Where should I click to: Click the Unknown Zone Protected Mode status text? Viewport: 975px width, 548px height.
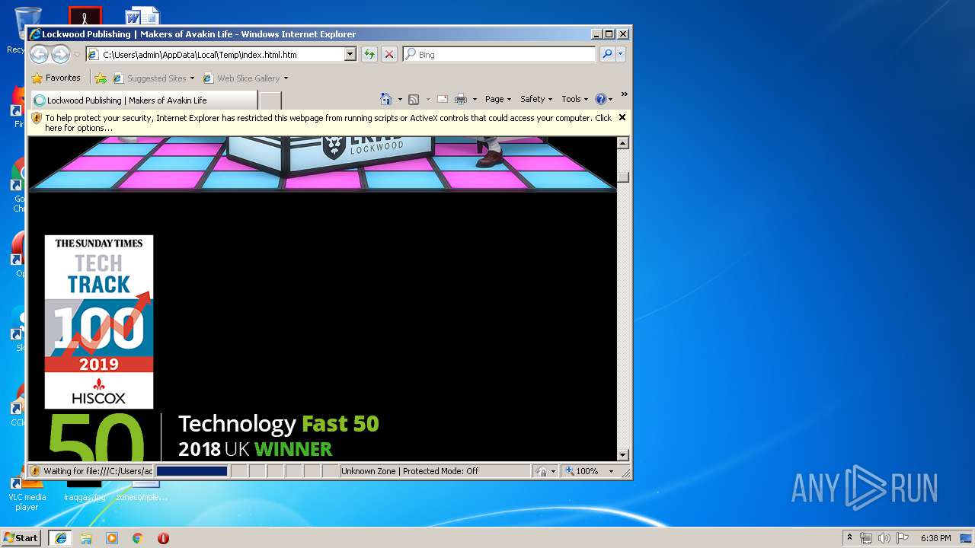410,471
